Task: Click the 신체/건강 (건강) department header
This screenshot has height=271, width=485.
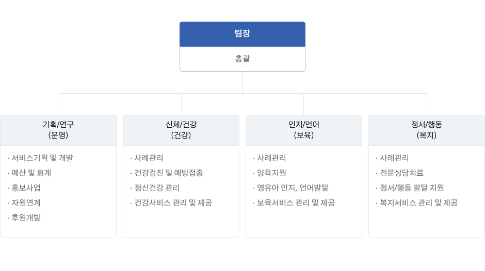Action: point(181,130)
